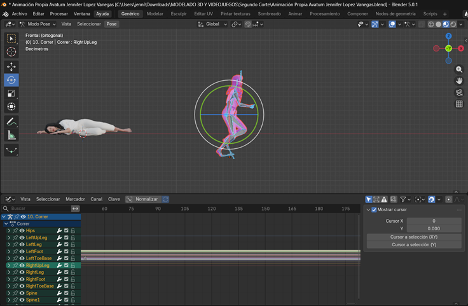
Task: Disable the LeftFoot channel checkbox
Action: coord(66,251)
